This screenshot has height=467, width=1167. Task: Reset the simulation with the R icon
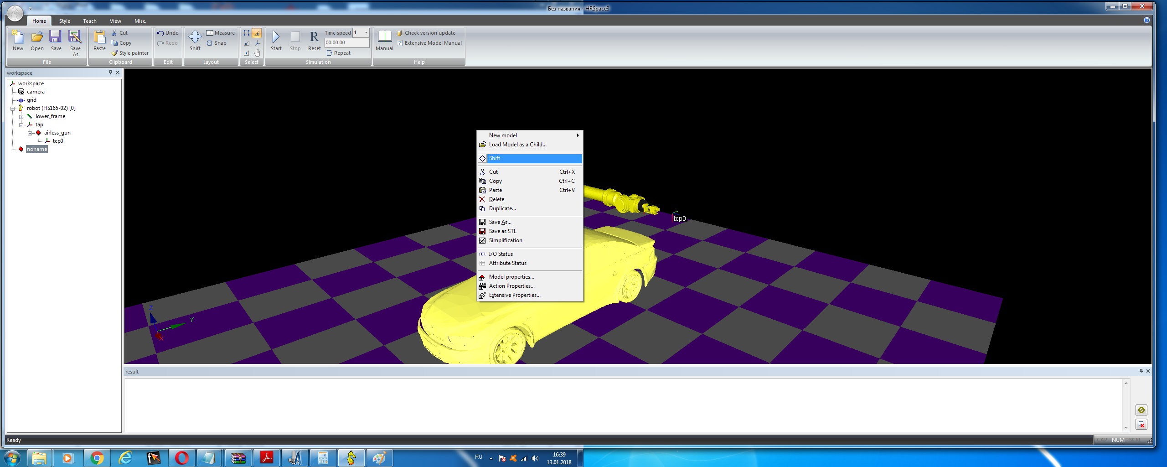(x=314, y=40)
